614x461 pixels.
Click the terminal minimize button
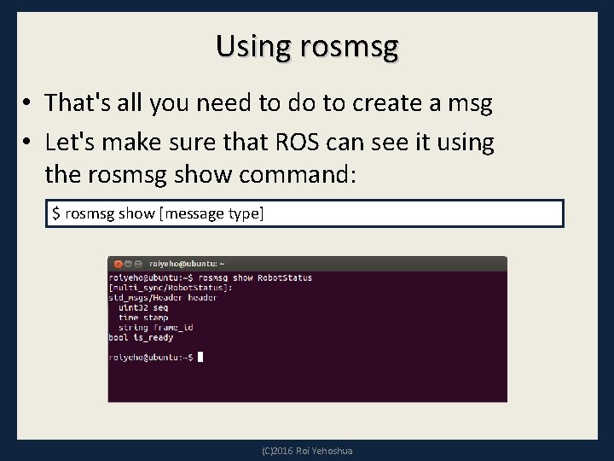point(128,264)
